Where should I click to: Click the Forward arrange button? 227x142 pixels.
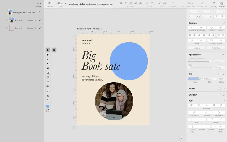(192, 28)
